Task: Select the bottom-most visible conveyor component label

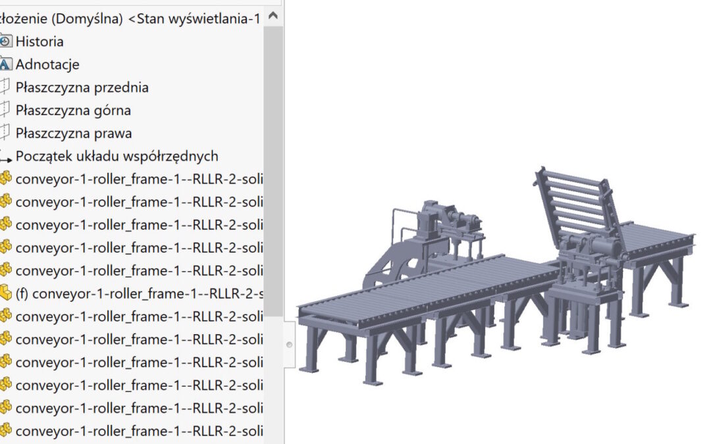Action: (x=139, y=431)
